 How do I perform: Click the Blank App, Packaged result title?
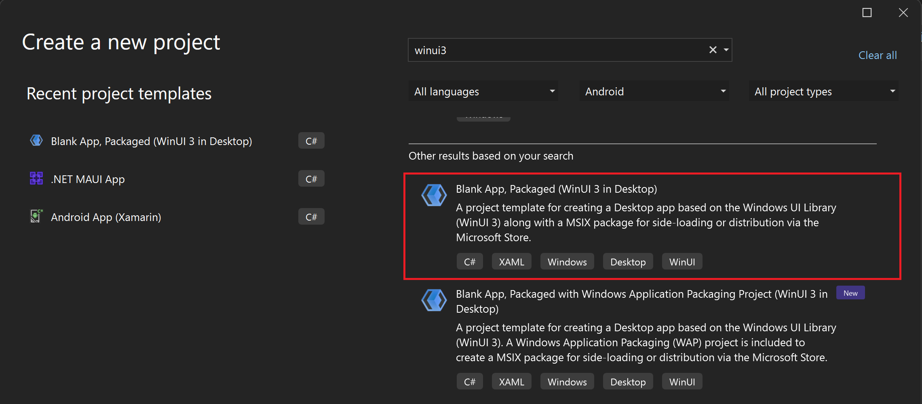(556, 189)
